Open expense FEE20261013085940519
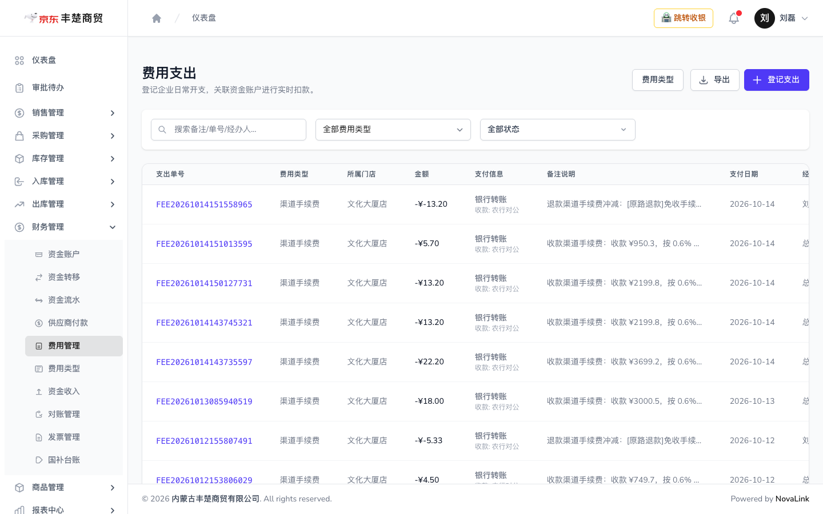 point(204,401)
